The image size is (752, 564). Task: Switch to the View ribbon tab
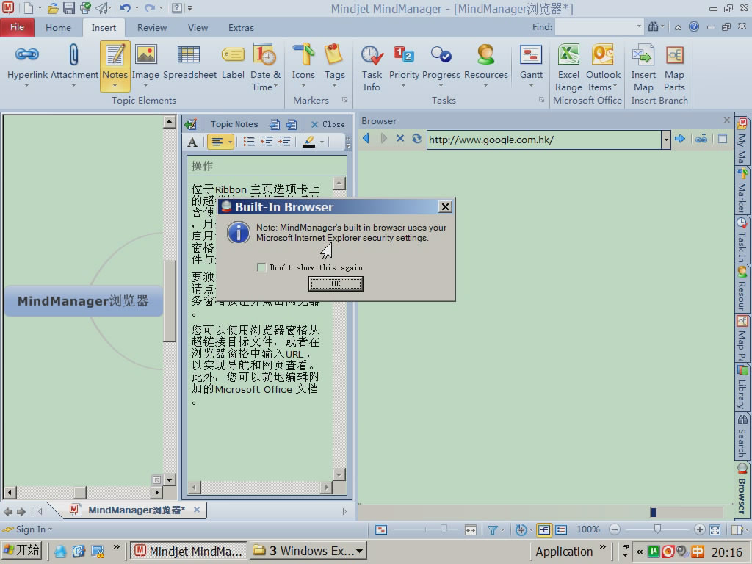tap(198, 28)
